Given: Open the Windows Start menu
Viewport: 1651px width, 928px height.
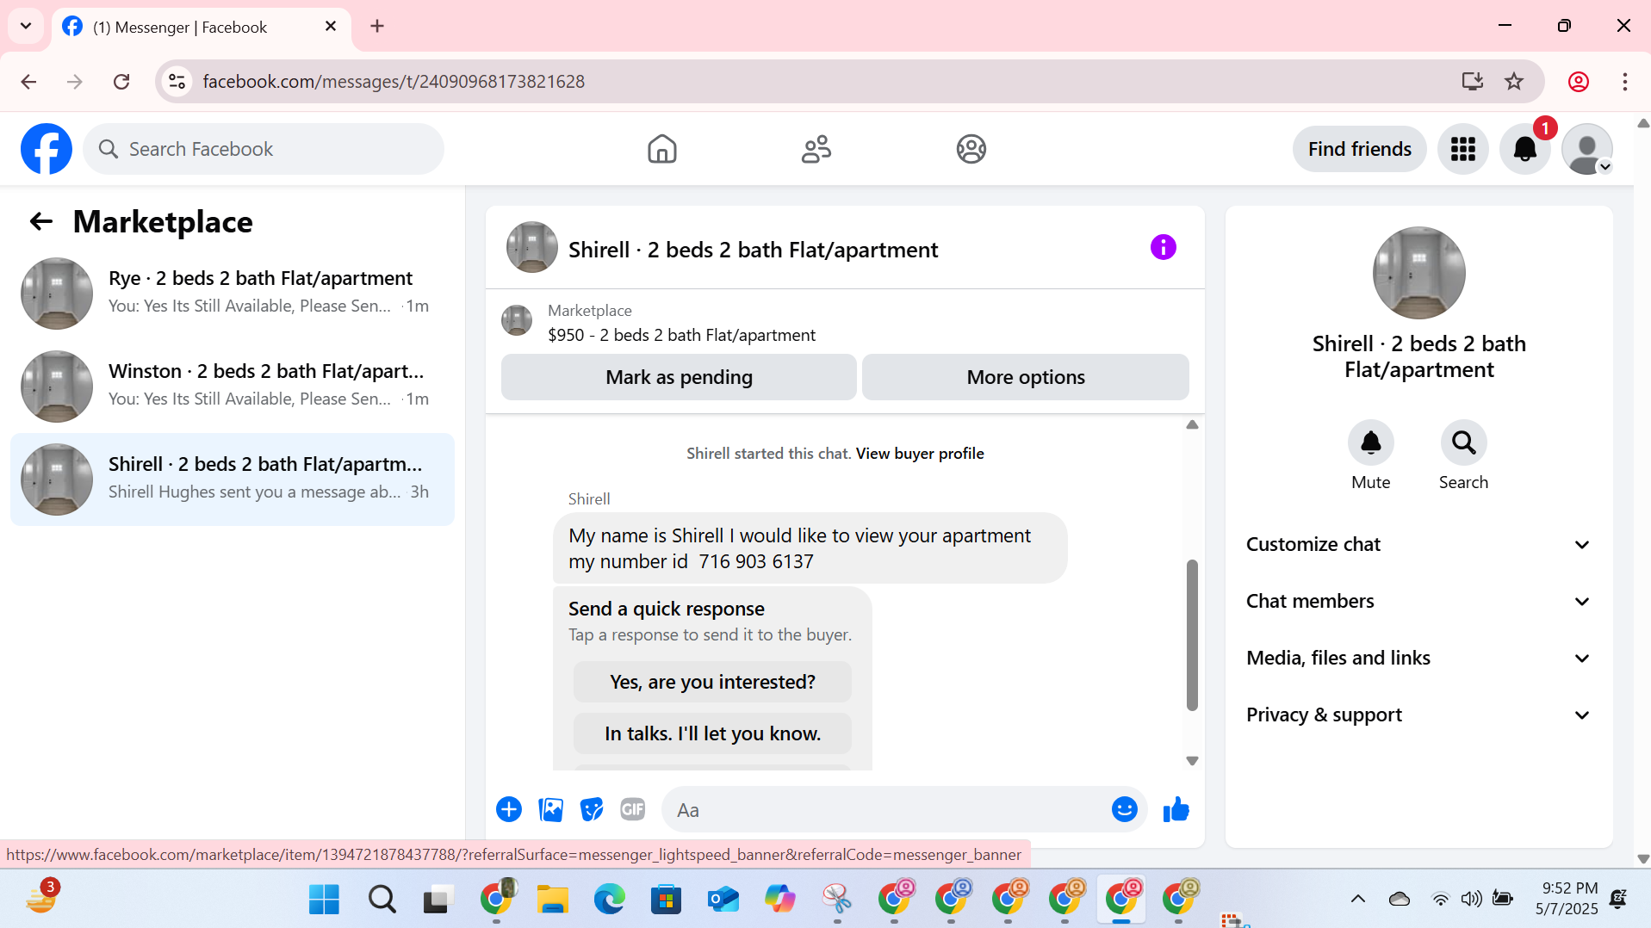Looking at the screenshot, I should coord(324,900).
